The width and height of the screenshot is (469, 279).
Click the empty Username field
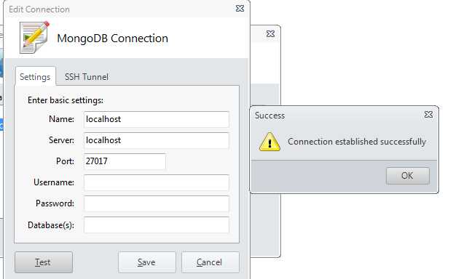[x=157, y=182]
